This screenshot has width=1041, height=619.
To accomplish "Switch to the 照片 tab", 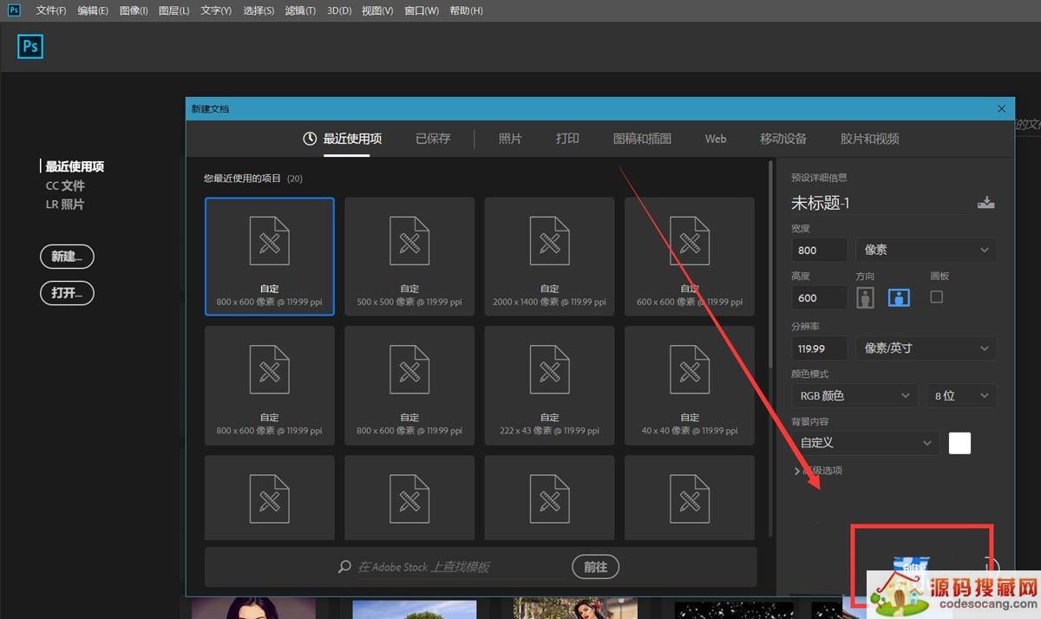I will [x=510, y=139].
